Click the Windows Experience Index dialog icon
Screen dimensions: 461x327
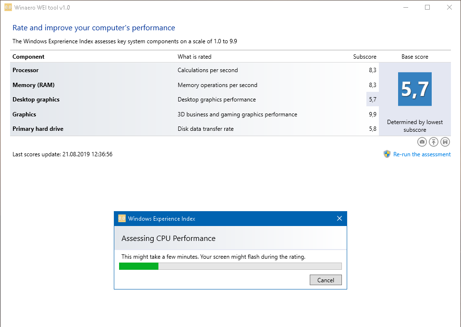[121, 218]
